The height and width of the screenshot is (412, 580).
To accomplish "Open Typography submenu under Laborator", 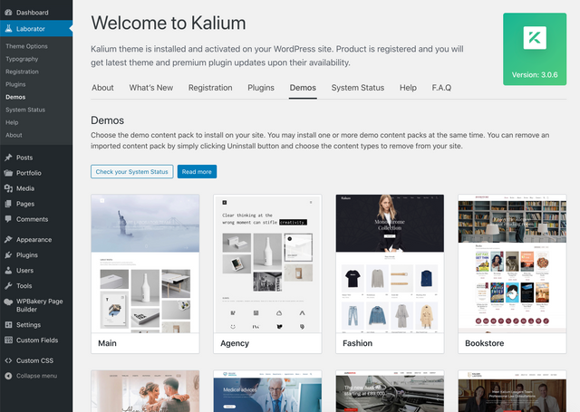I will (x=22, y=59).
